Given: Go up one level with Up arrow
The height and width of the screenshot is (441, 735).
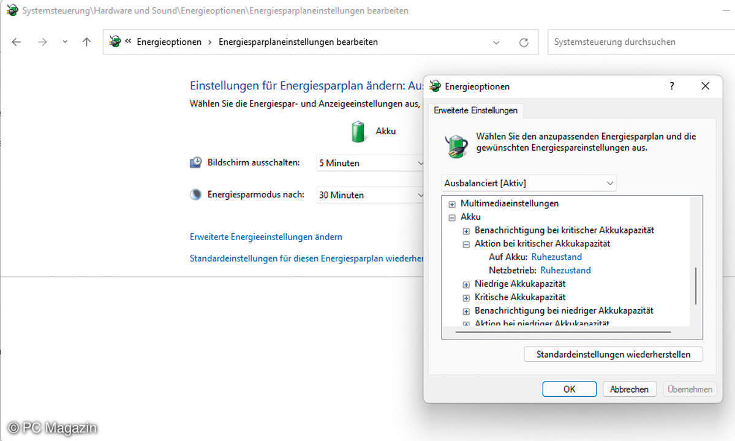Looking at the screenshot, I should click(86, 42).
